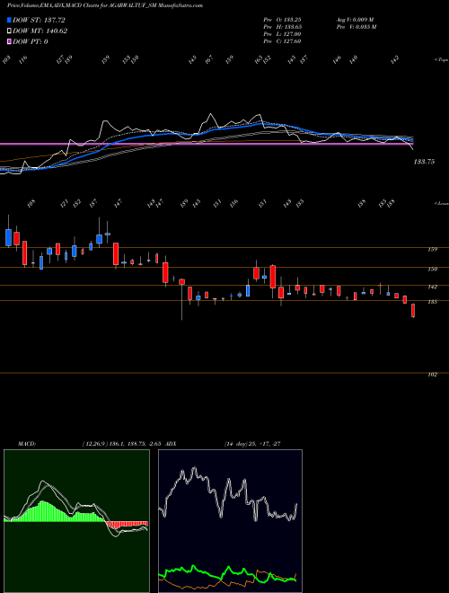Click the 'Pre L: 127.09' low value
The width and height of the screenshot is (449, 593).
coord(282,33)
